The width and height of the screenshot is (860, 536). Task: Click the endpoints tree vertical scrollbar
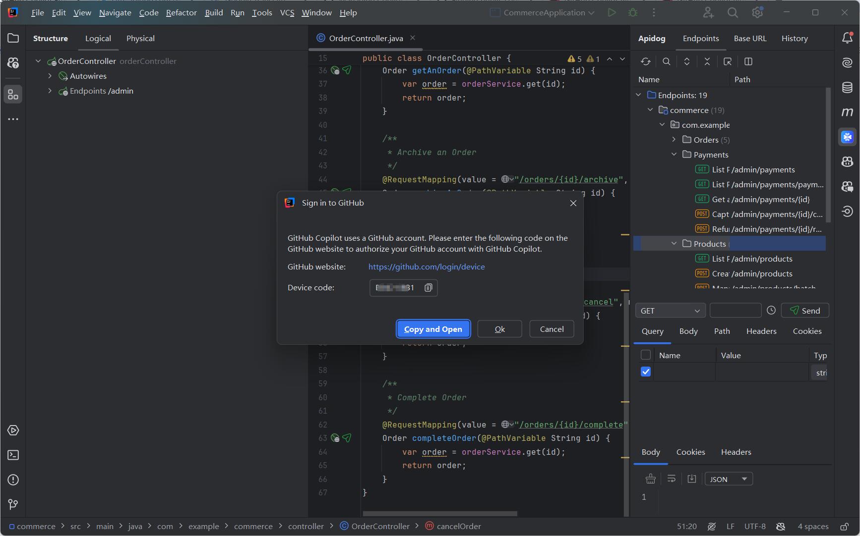[828, 155]
